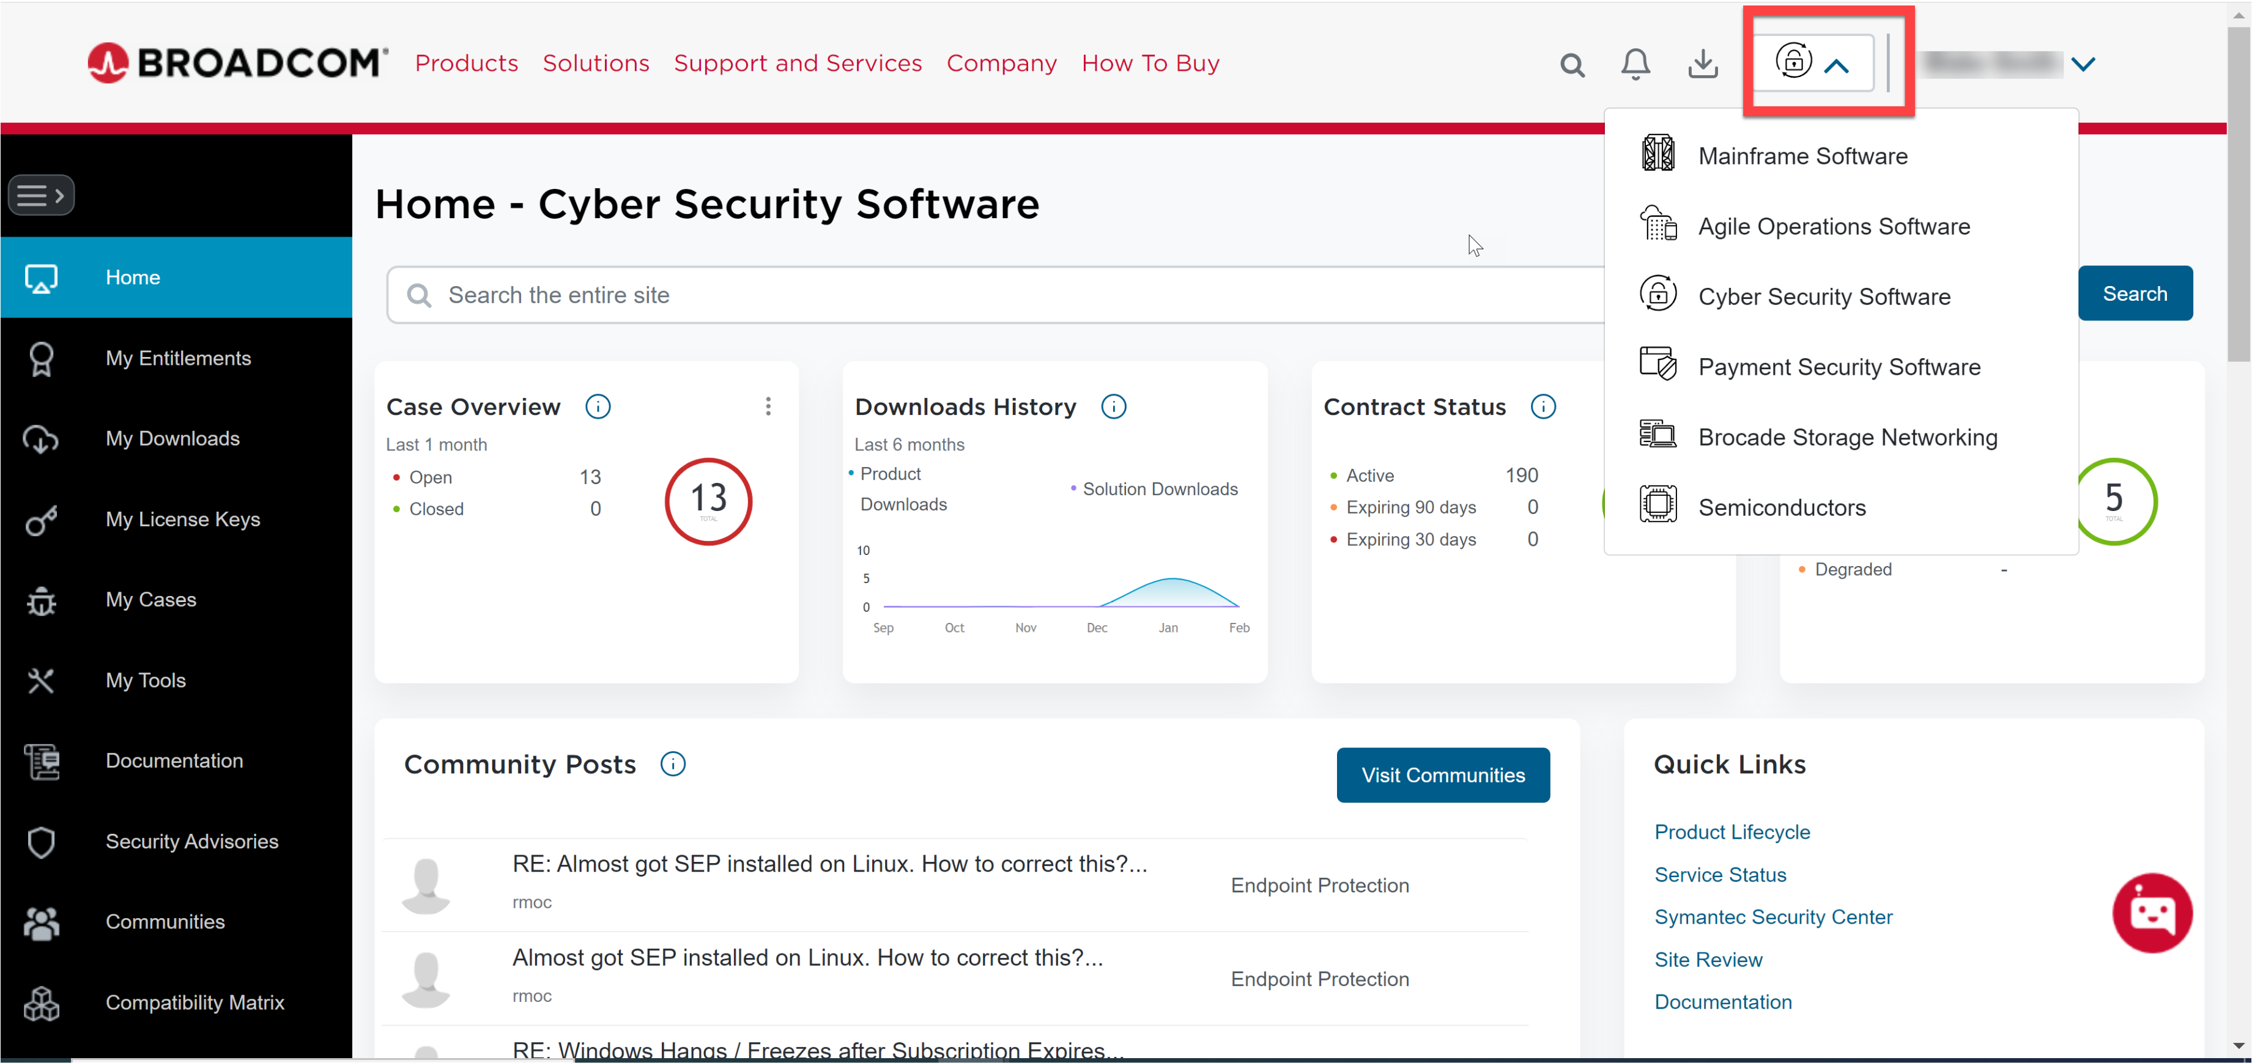Image resolution: width=2252 pixels, height=1063 pixels.
Task: Go to My Cases in sidebar
Action: pos(177,600)
